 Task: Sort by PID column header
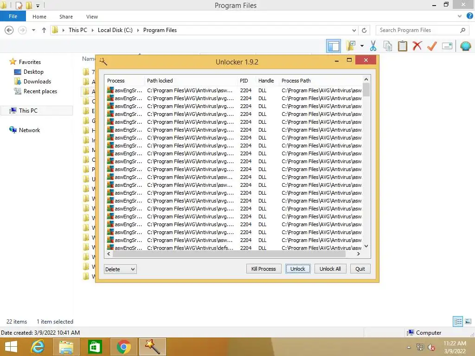pos(247,81)
